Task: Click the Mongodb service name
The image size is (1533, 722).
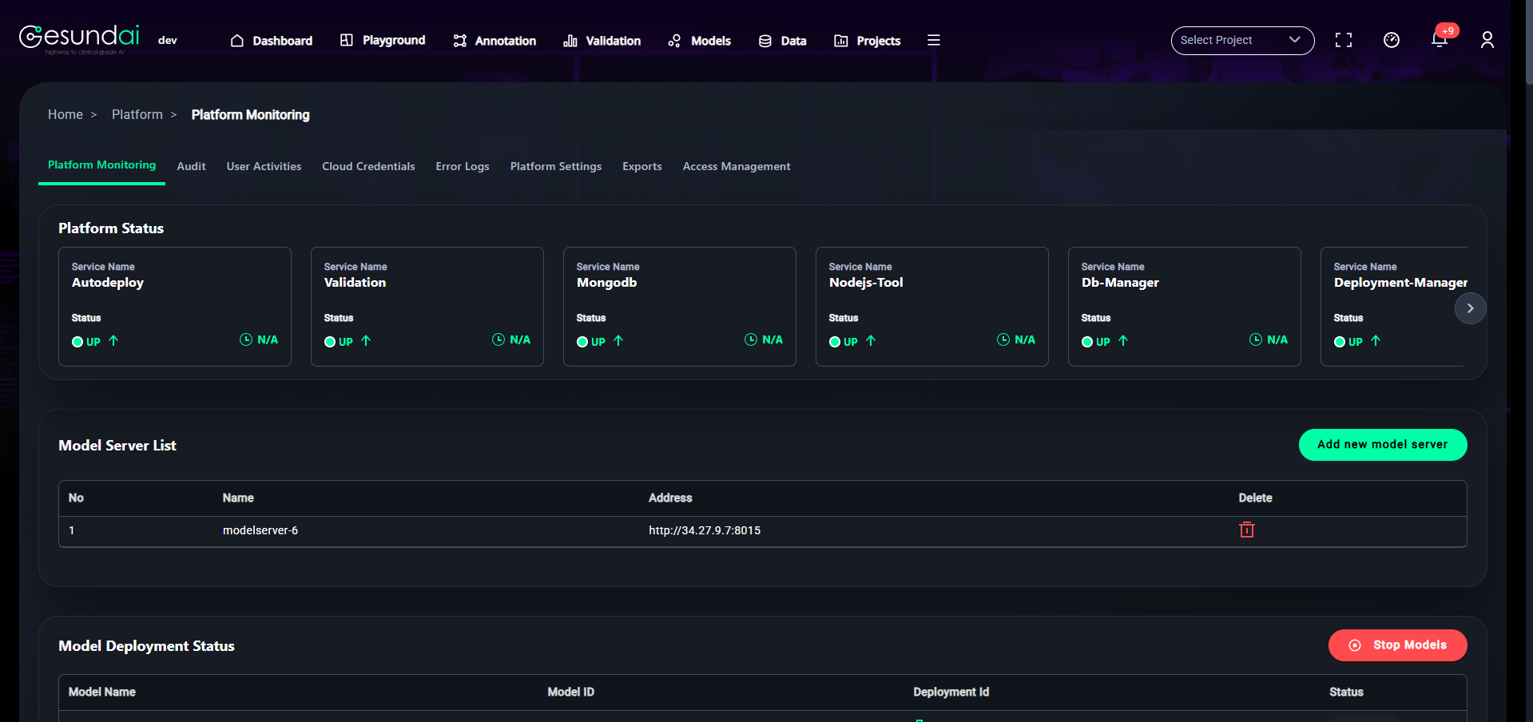Action: pyautogui.click(x=607, y=283)
